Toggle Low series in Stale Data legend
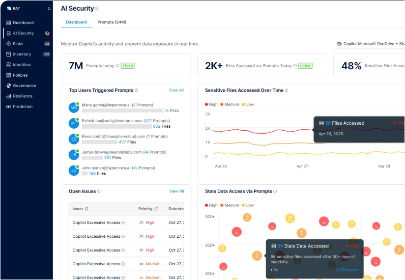The height and width of the screenshot is (280, 405). coord(248,205)
